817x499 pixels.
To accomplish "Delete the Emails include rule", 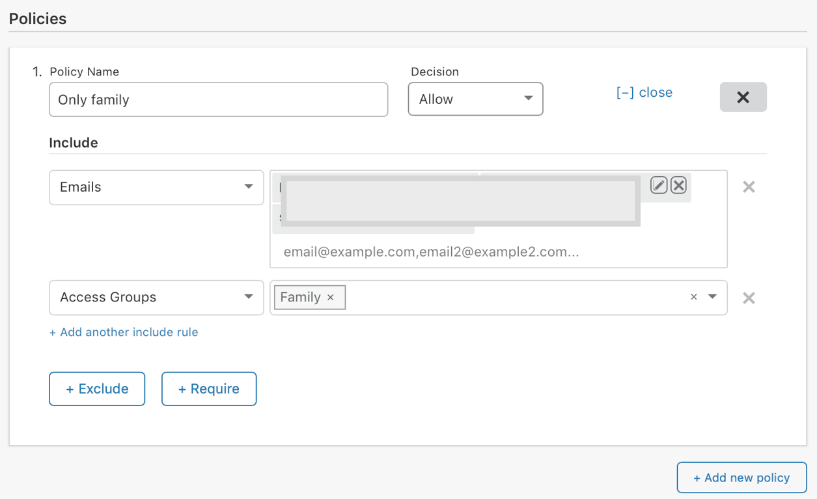I will [749, 187].
